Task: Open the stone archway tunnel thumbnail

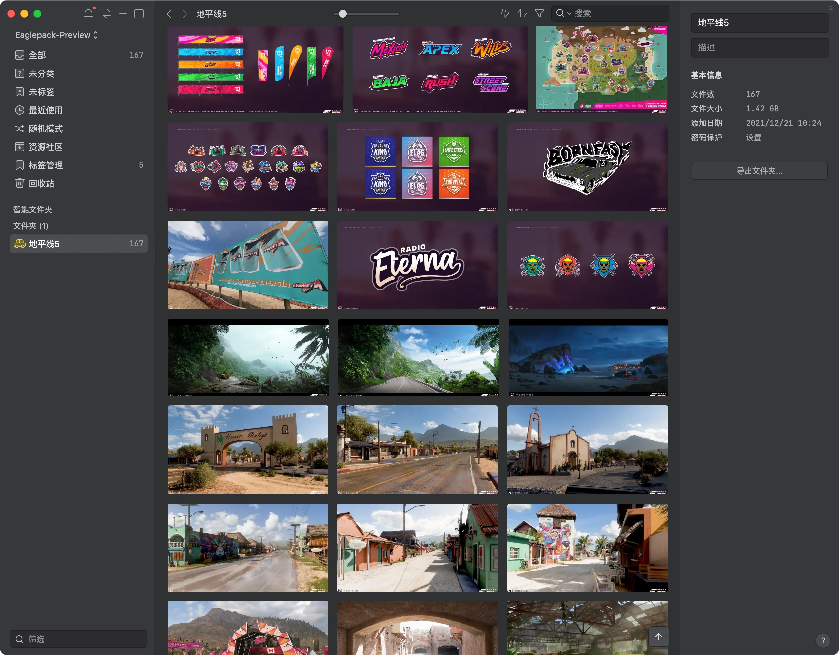Action: 417,628
